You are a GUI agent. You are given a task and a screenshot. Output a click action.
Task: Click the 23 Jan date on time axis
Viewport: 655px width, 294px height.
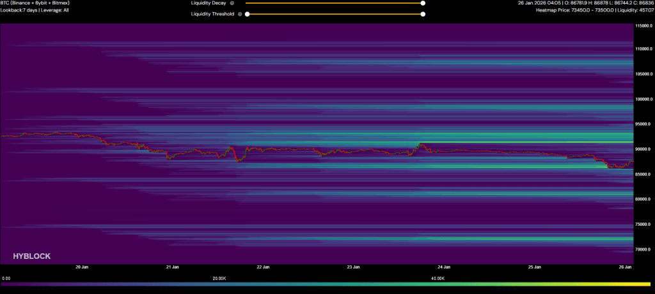(x=354, y=267)
